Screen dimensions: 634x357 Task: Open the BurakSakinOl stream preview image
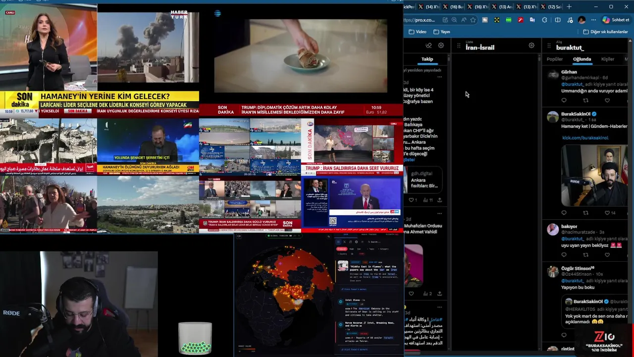click(594, 175)
